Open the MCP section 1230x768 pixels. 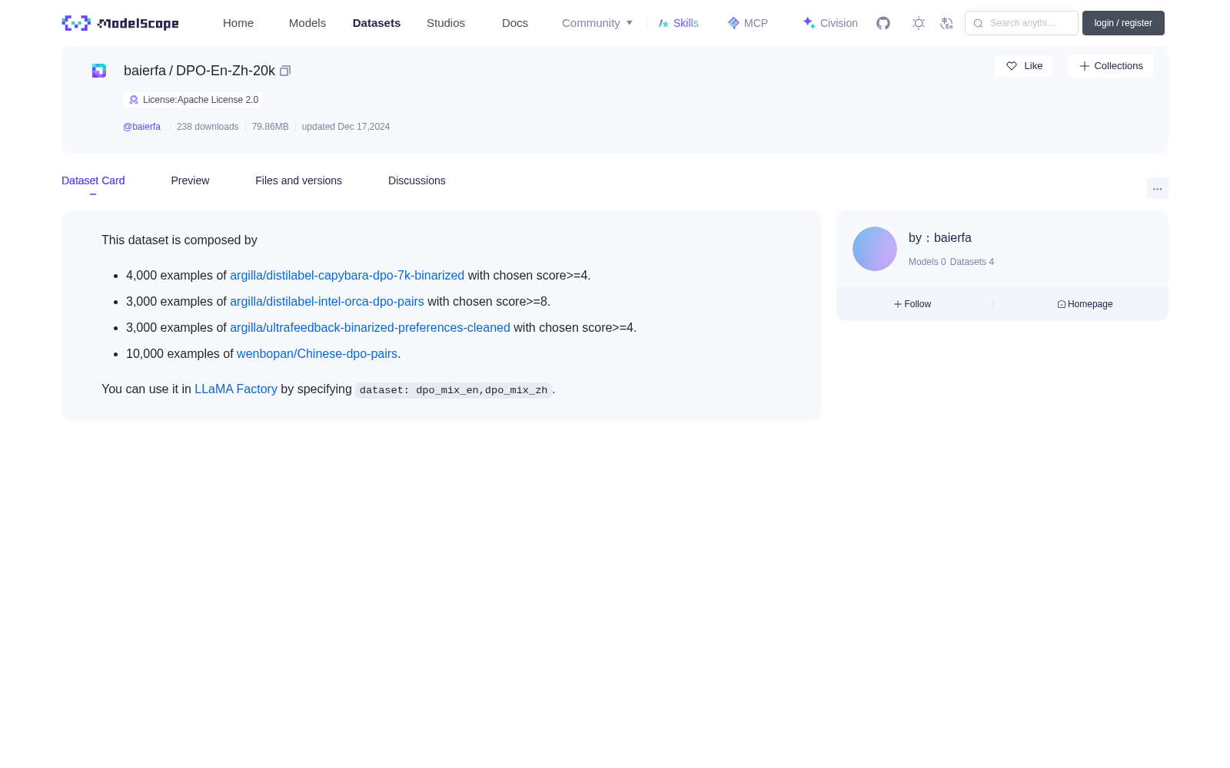(x=748, y=23)
